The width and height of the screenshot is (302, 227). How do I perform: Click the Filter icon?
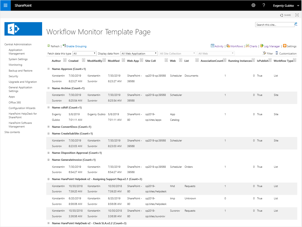[x=264, y=53]
